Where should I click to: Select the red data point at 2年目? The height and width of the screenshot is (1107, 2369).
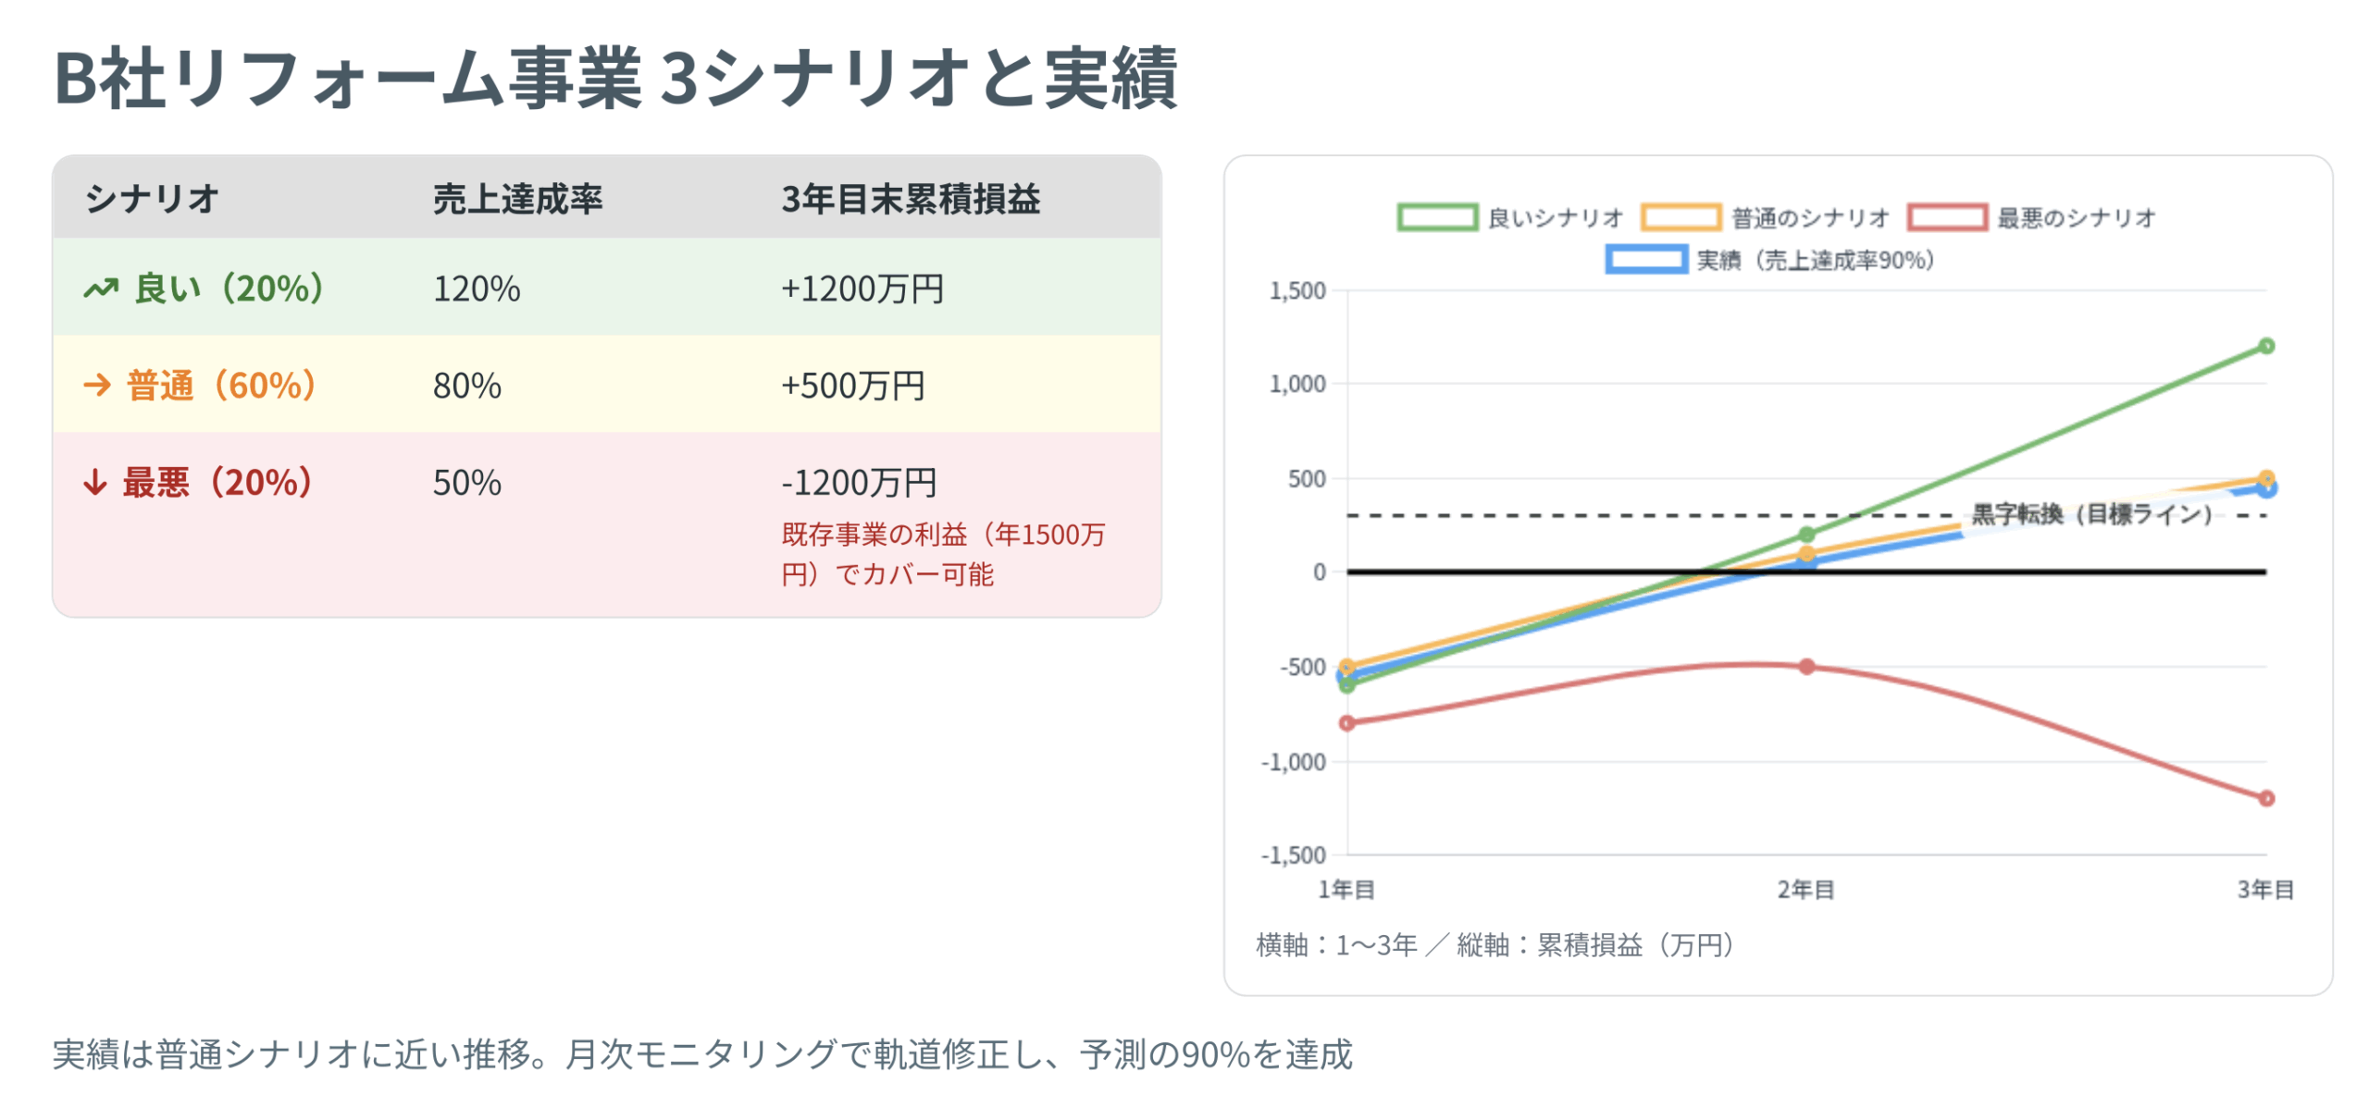click(1806, 667)
